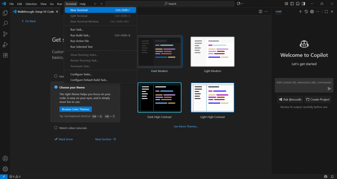Viewport: 337px width, 179px height.
Task: Toggle the primary side bar visibility
Action: click(292, 4)
